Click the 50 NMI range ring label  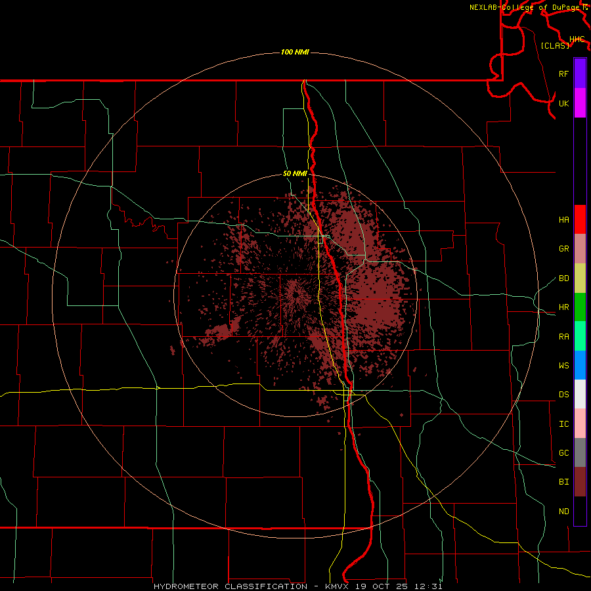pyautogui.click(x=295, y=173)
